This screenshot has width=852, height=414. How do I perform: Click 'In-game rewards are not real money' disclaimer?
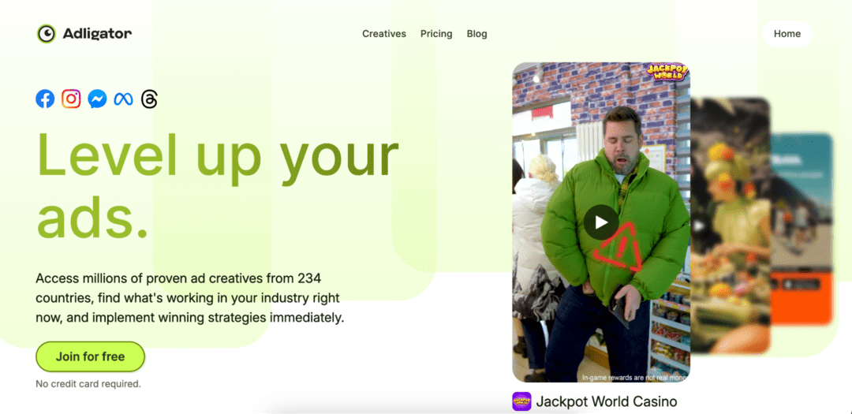pyautogui.click(x=635, y=377)
